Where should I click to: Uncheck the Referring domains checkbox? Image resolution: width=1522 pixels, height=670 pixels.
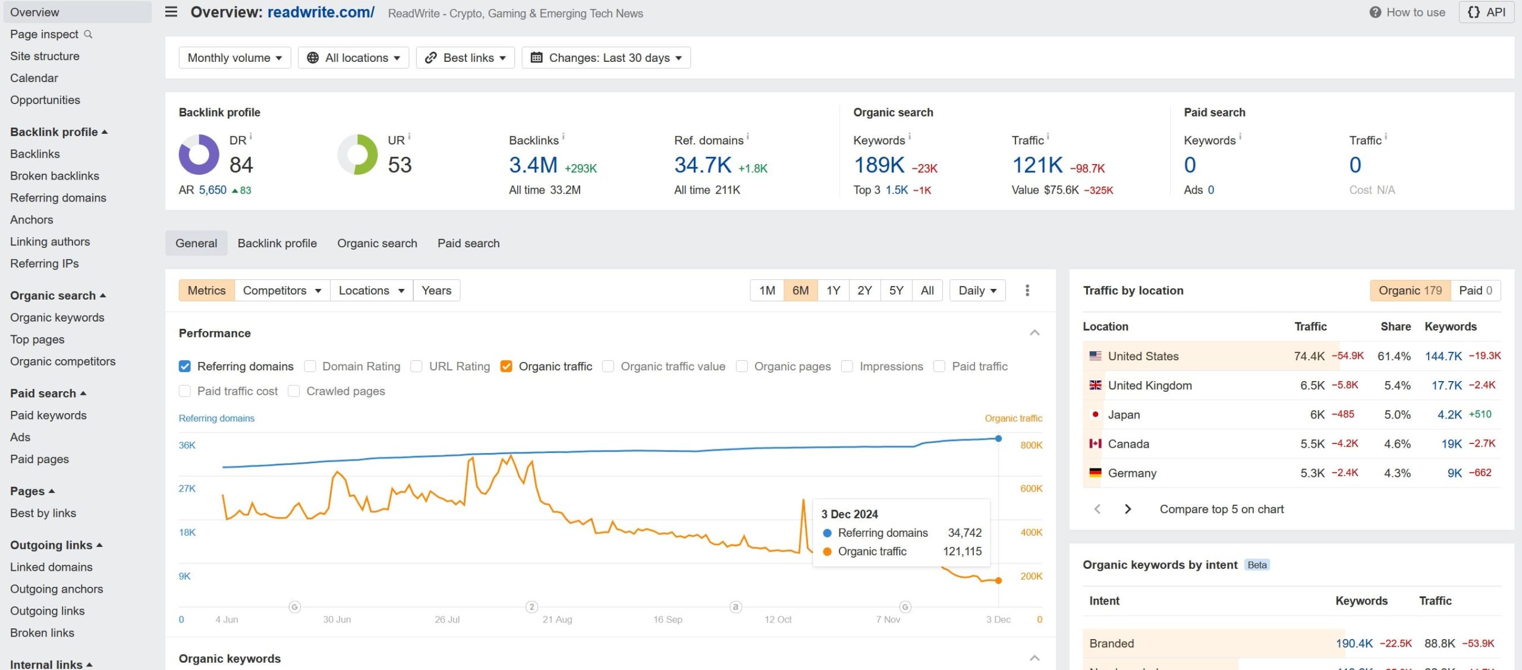pyautogui.click(x=185, y=366)
